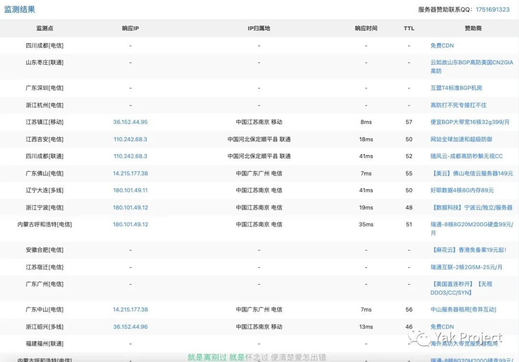Select monitor point 山东枣庄[联通]
The width and height of the screenshot is (519, 362).
click(x=45, y=62)
